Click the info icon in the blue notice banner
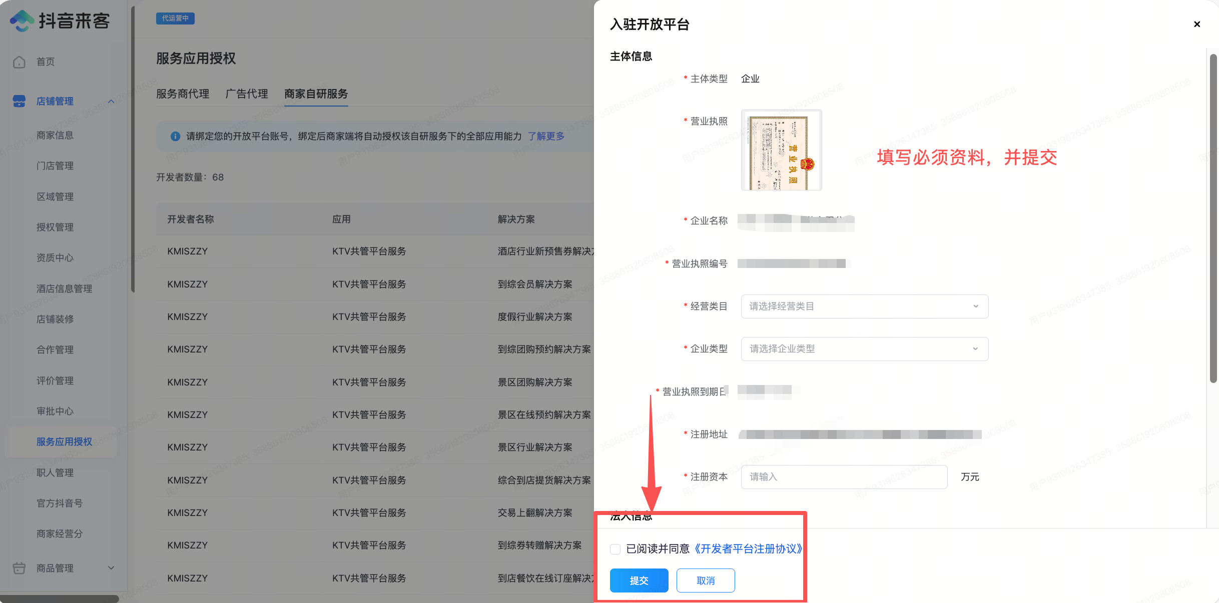Image resolution: width=1219 pixels, height=603 pixels. pos(175,136)
